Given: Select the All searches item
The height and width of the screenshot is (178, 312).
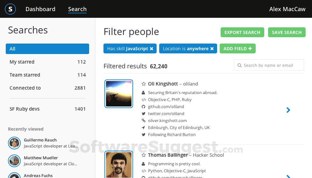Looking at the screenshot, I should (x=47, y=49).
